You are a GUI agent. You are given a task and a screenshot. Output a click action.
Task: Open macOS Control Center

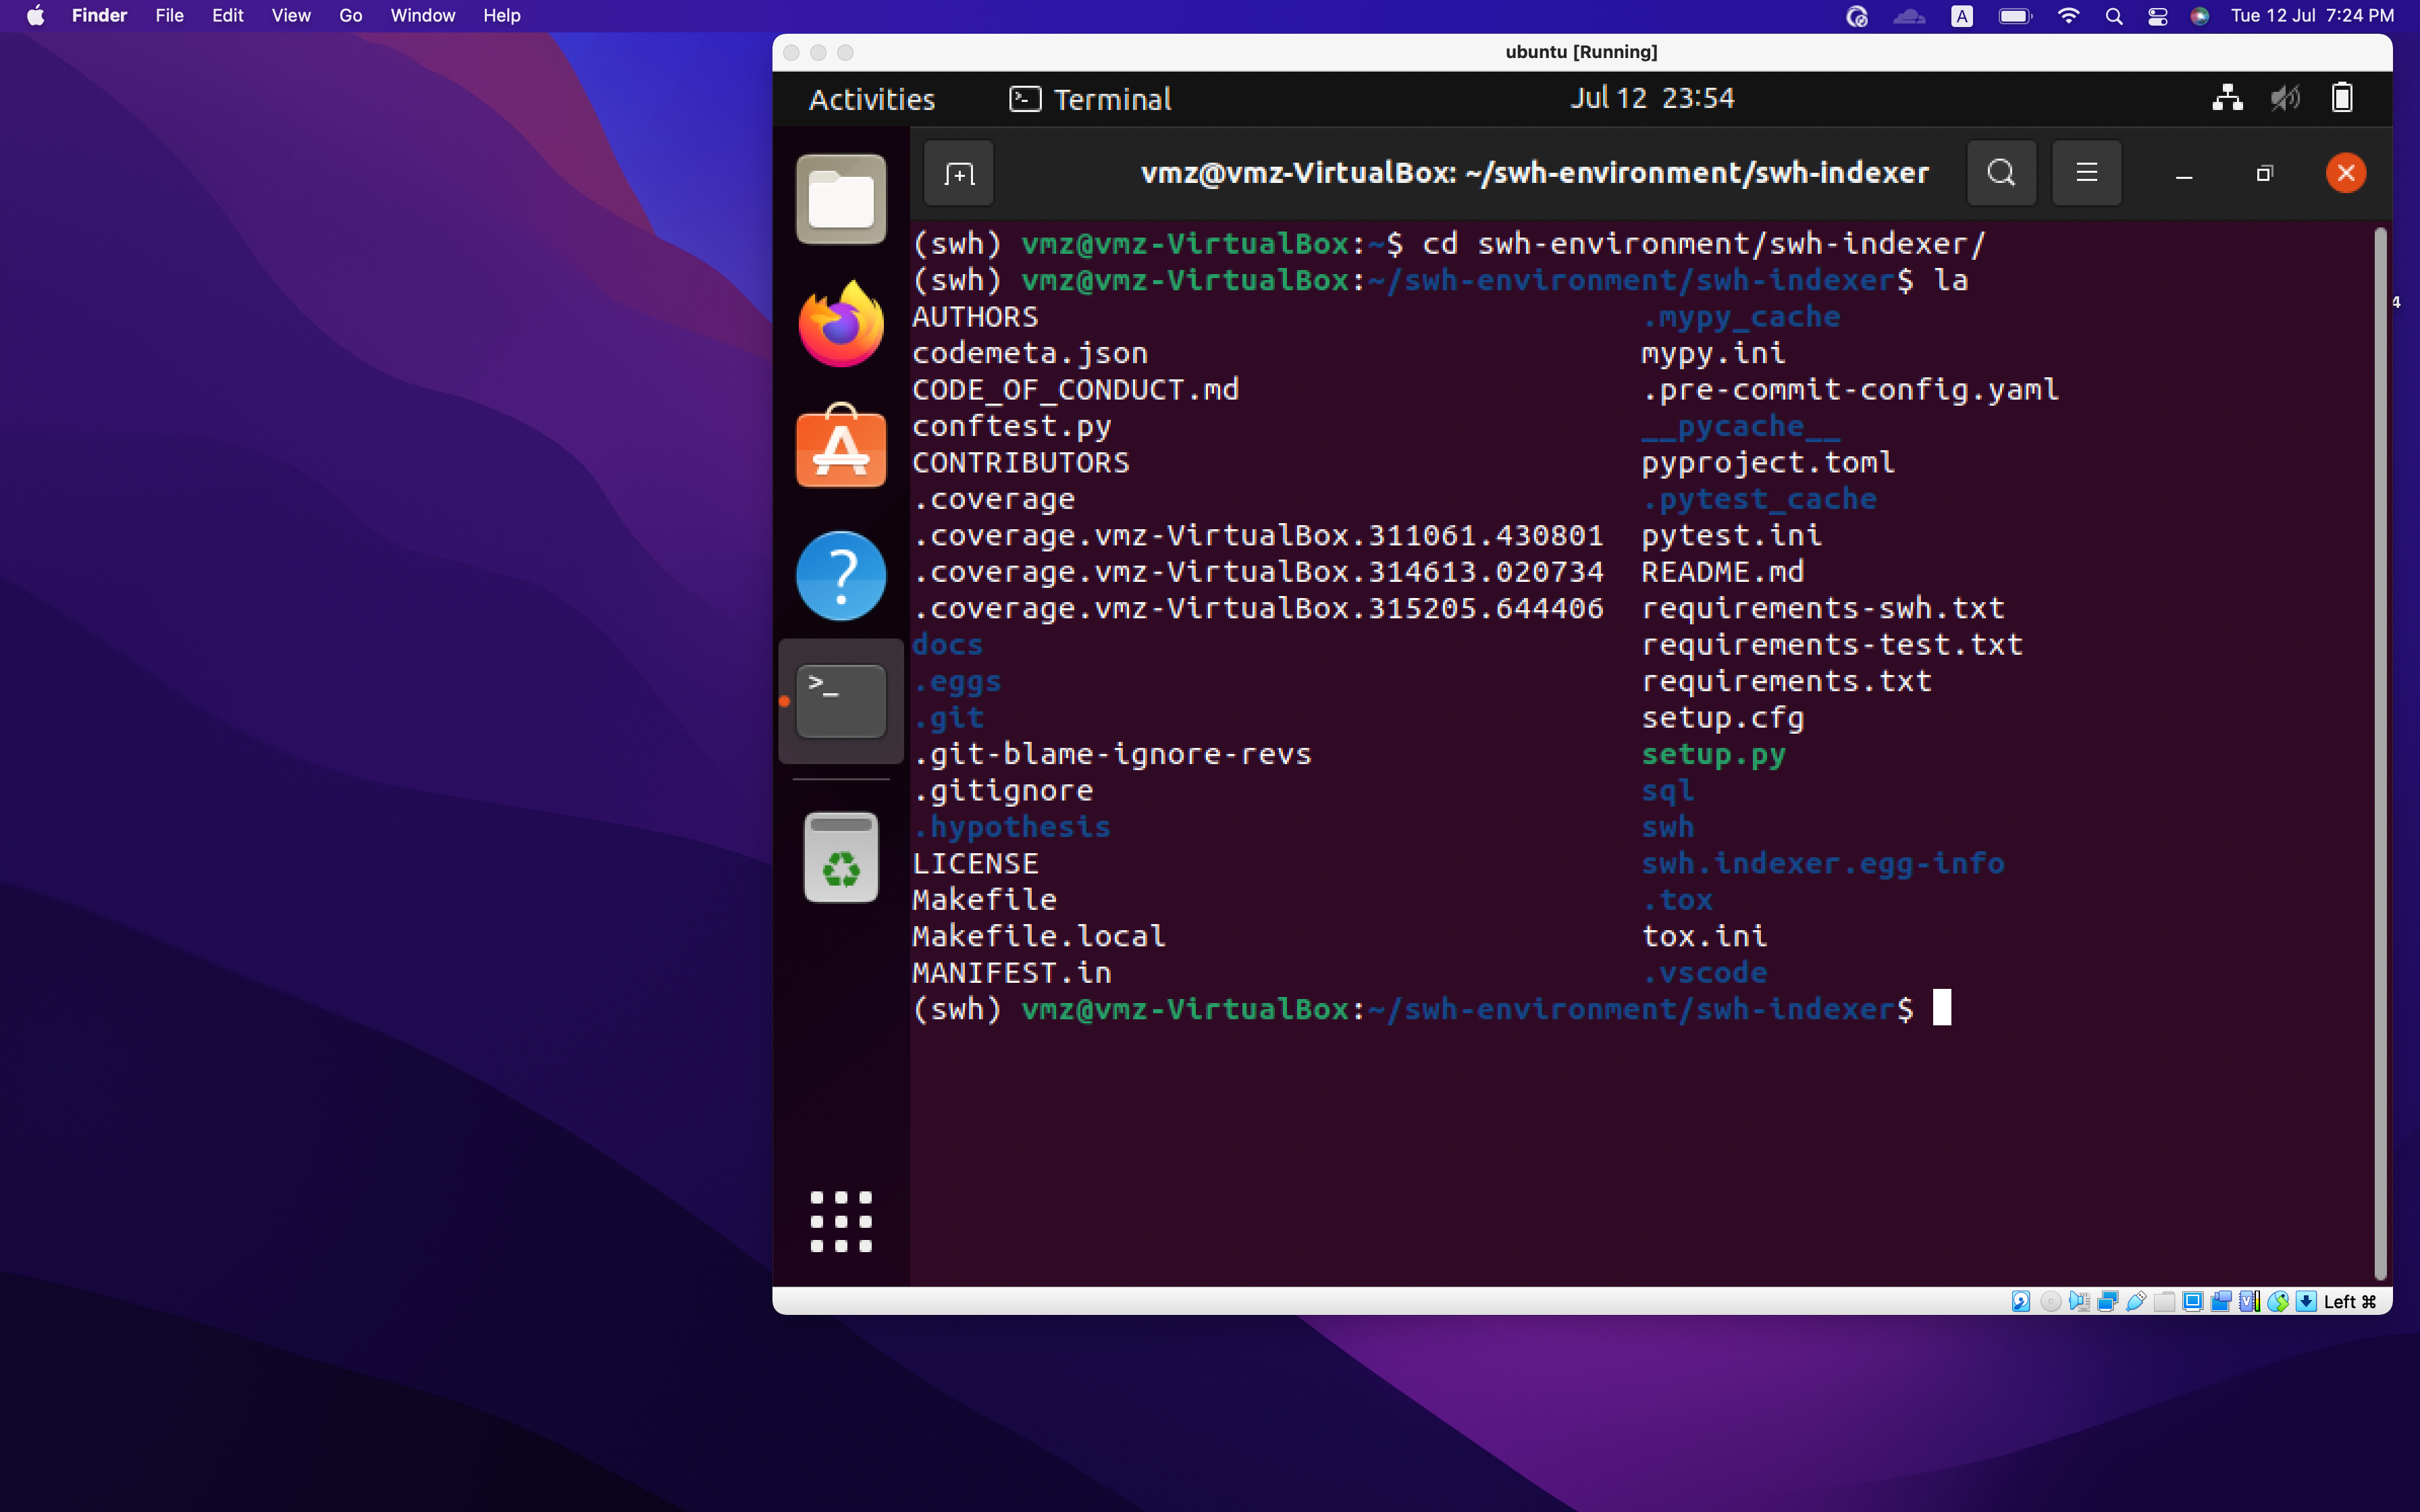point(2157,15)
